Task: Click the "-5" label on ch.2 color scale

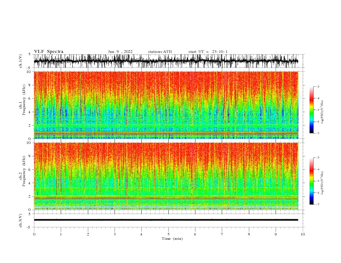Action: (x=318, y=181)
